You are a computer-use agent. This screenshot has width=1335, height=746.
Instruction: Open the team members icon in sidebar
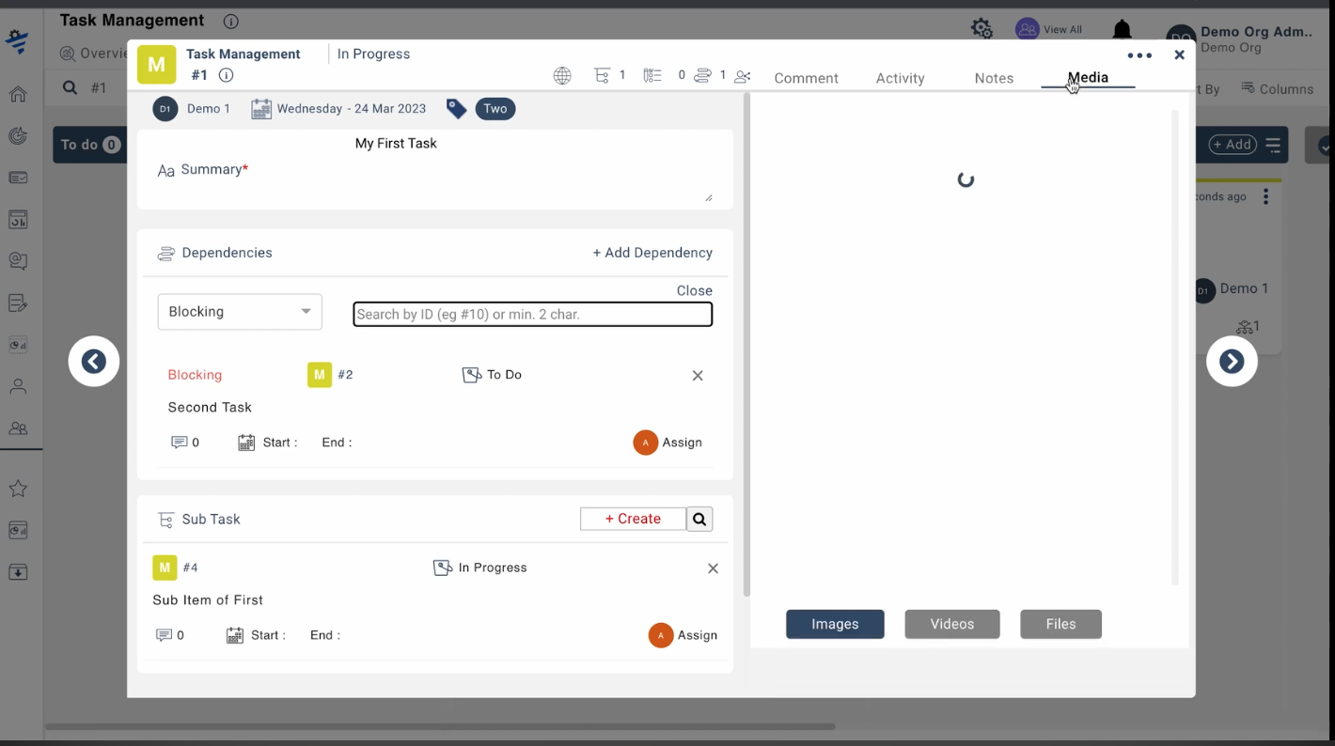pyautogui.click(x=18, y=428)
